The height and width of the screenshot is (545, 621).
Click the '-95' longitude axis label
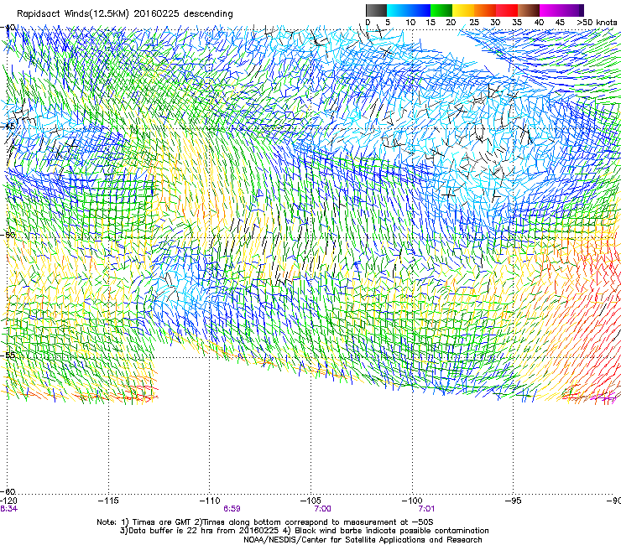[x=514, y=501]
